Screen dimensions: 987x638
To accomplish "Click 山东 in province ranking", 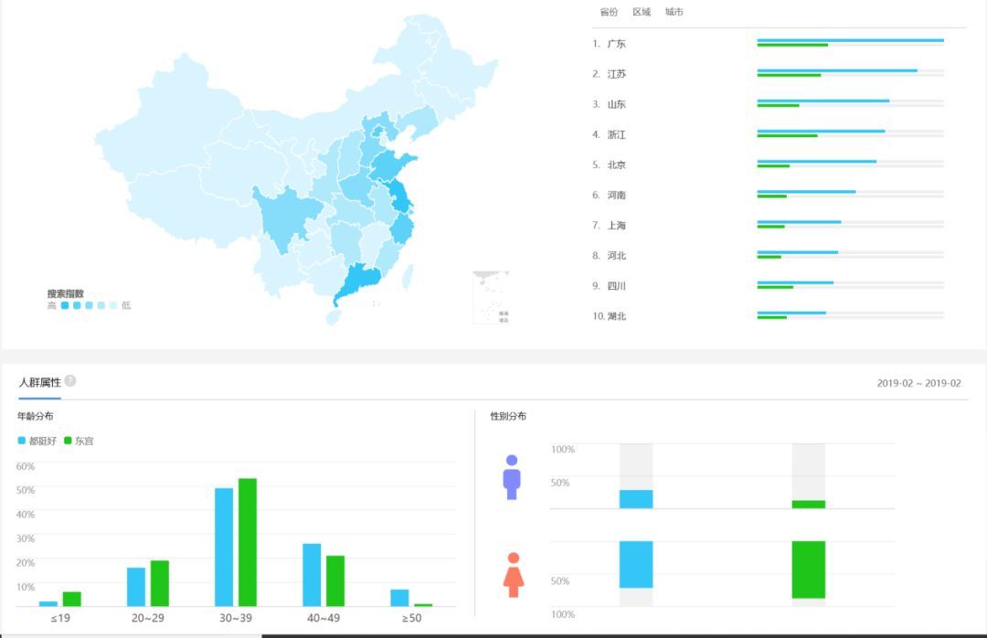I will click(x=616, y=104).
